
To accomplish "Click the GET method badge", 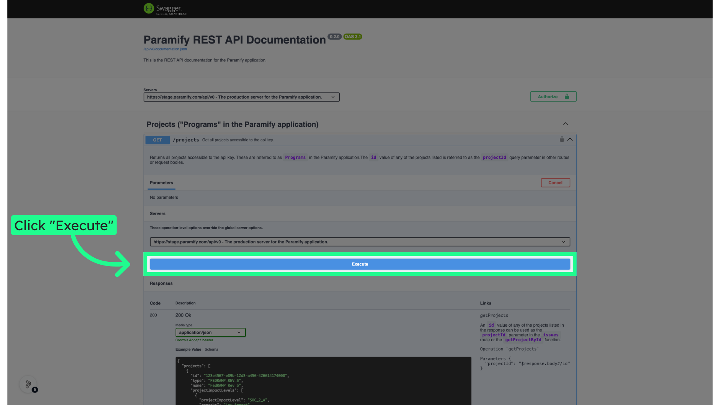I will coord(157,140).
